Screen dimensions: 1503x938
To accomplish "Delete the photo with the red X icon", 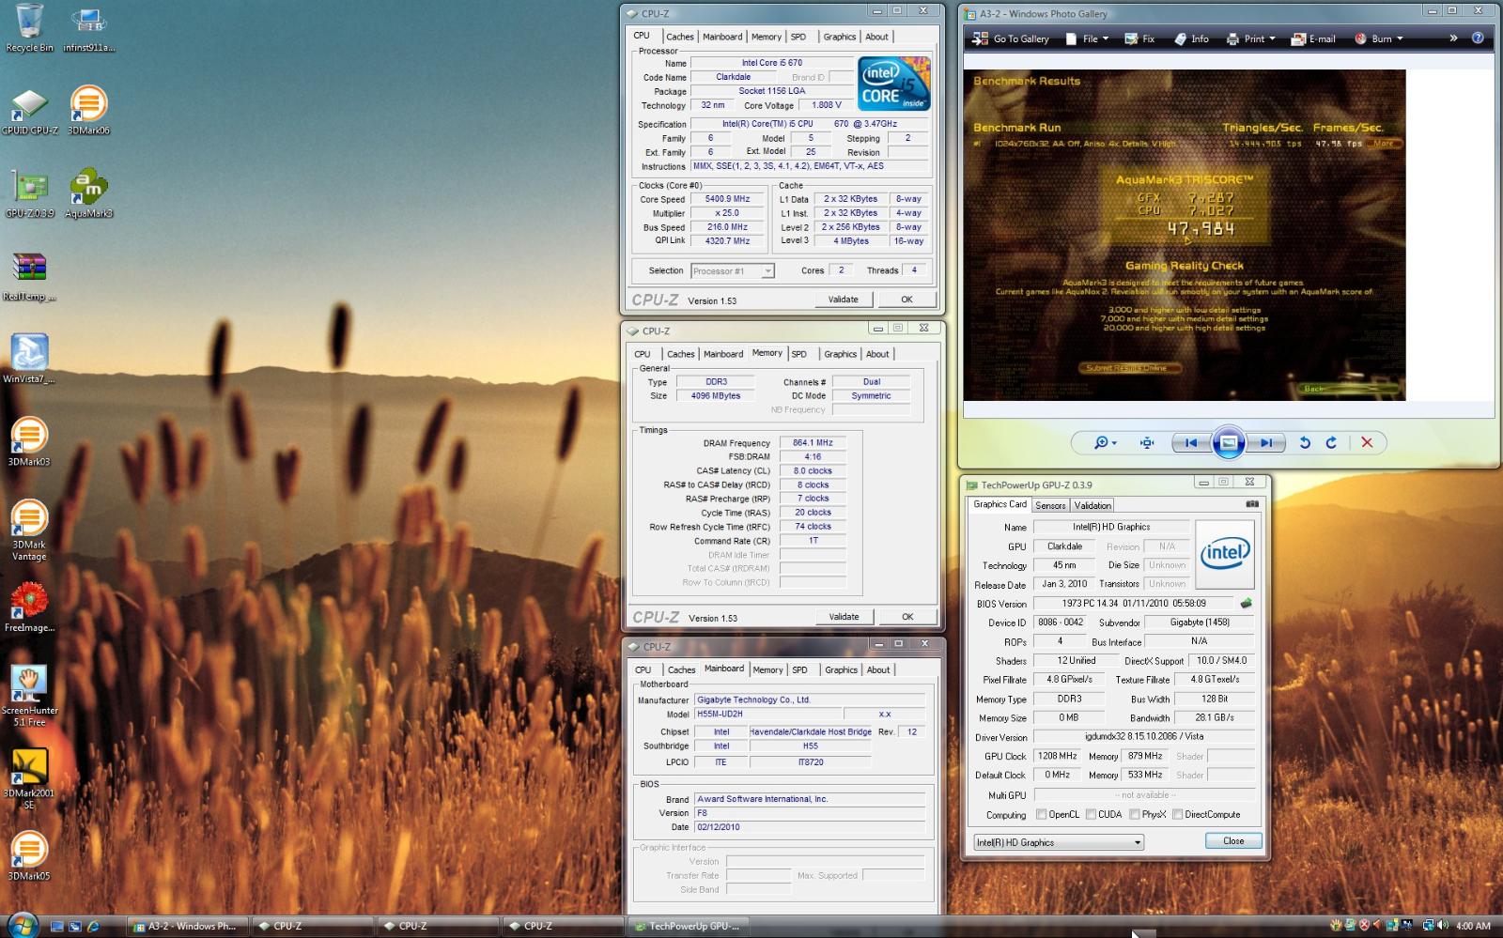I will 1367,443.
